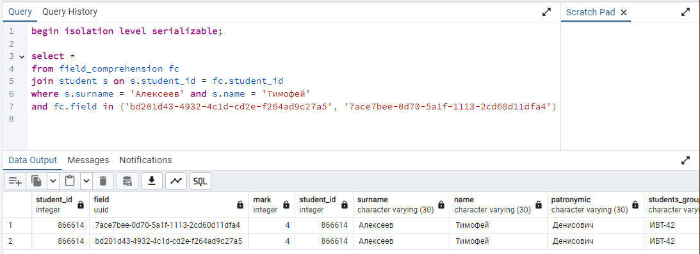Click the SQL button in results toolbar
Screen dimensions: 700x254
(200, 181)
